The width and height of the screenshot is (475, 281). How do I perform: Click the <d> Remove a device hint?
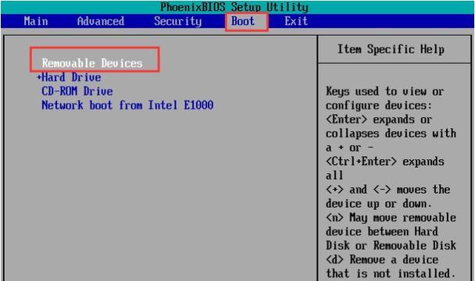tap(382, 259)
